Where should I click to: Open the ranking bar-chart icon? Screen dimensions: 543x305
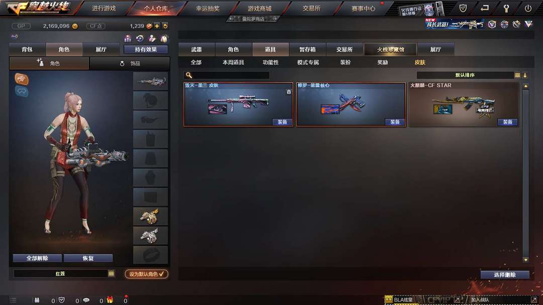point(128,38)
